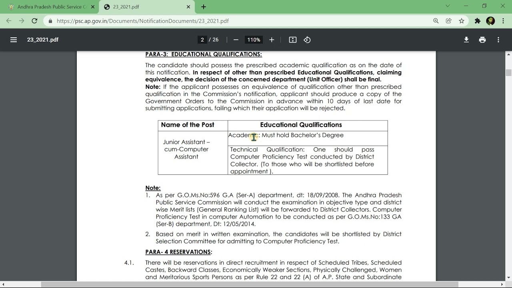Screen dimensions: 512x288
Task: Reload the current page
Action: pos(34,21)
